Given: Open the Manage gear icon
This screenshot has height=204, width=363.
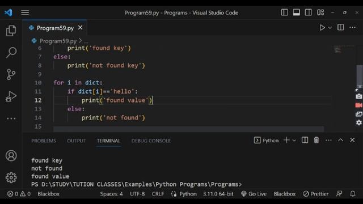Looking at the screenshot, I should pyautogui.click(x=11, y=177).
